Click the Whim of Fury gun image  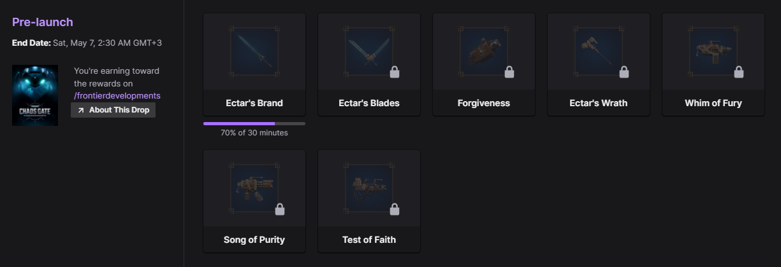[x=713, y=51]
